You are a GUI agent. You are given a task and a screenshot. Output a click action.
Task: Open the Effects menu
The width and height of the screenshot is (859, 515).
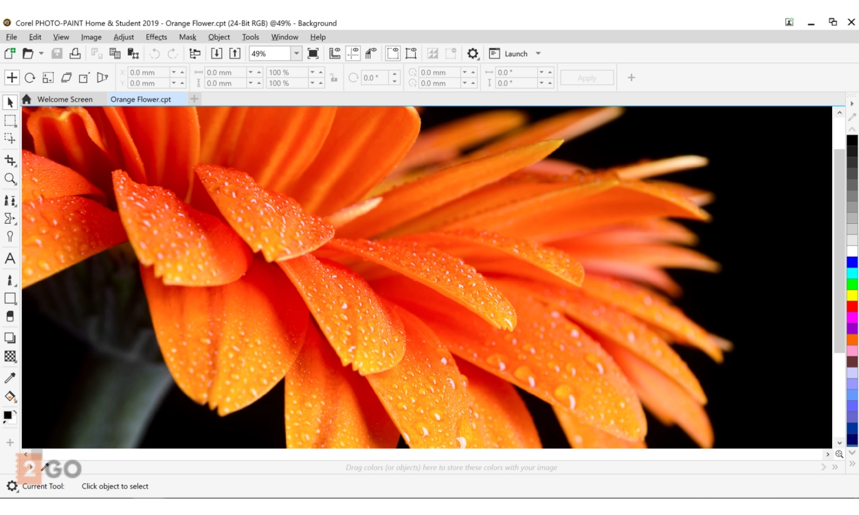156,37
